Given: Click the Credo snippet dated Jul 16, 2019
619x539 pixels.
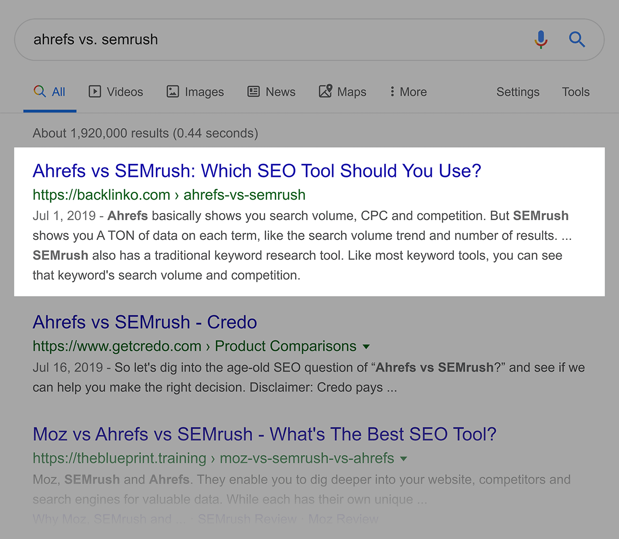Looking at the screenshot, I should coord(308,378).
